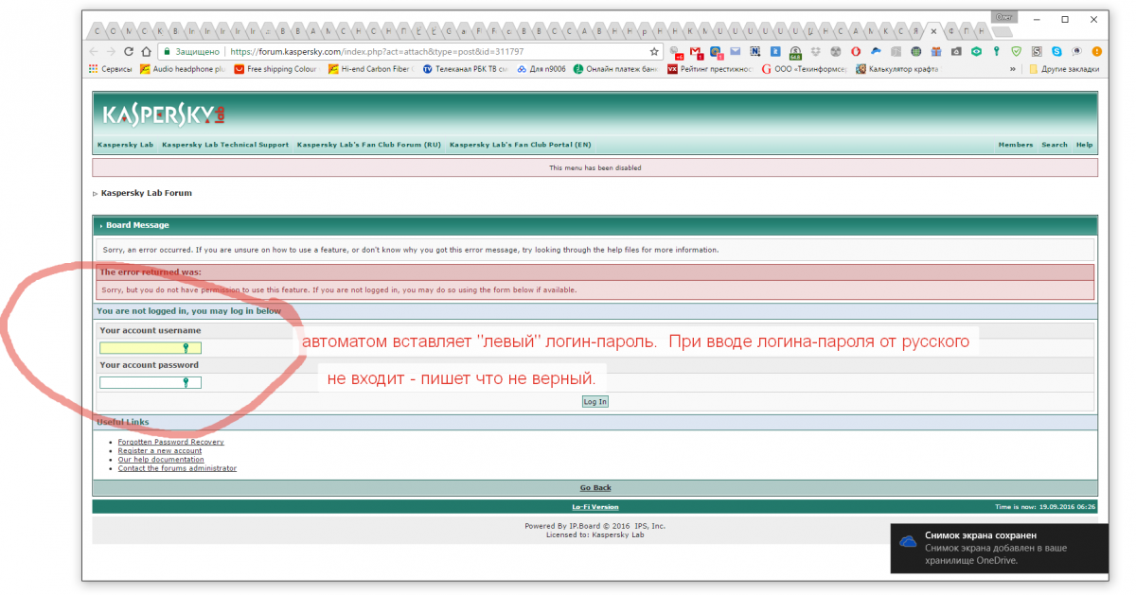Open Register a new account link
Viewport: 1136px width, 595px height.
point(160,451)
